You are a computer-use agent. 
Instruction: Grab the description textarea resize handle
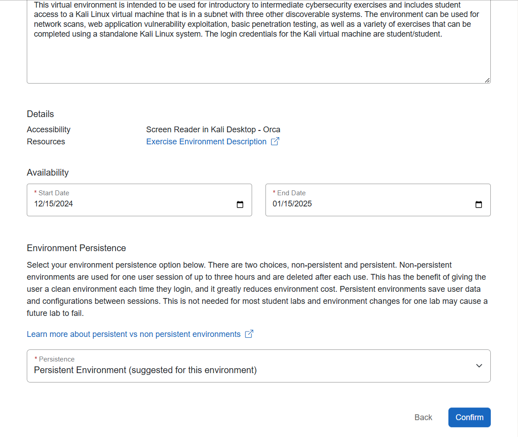pyautogui.click(x=487, y=80)
